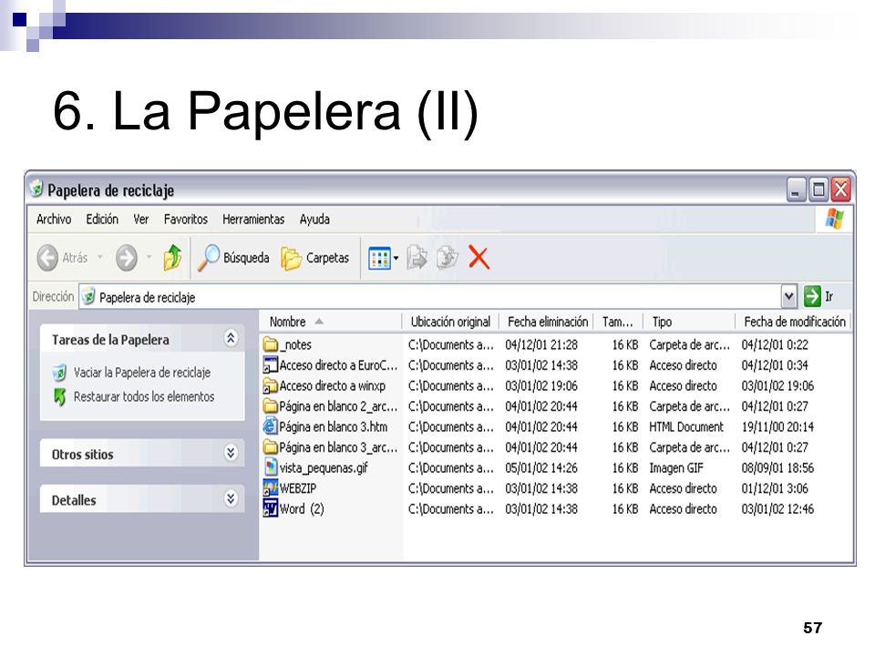Select Página en blanco 2_arc folder icon
This screenshot has height=656, width=875.
click(270, 406)
